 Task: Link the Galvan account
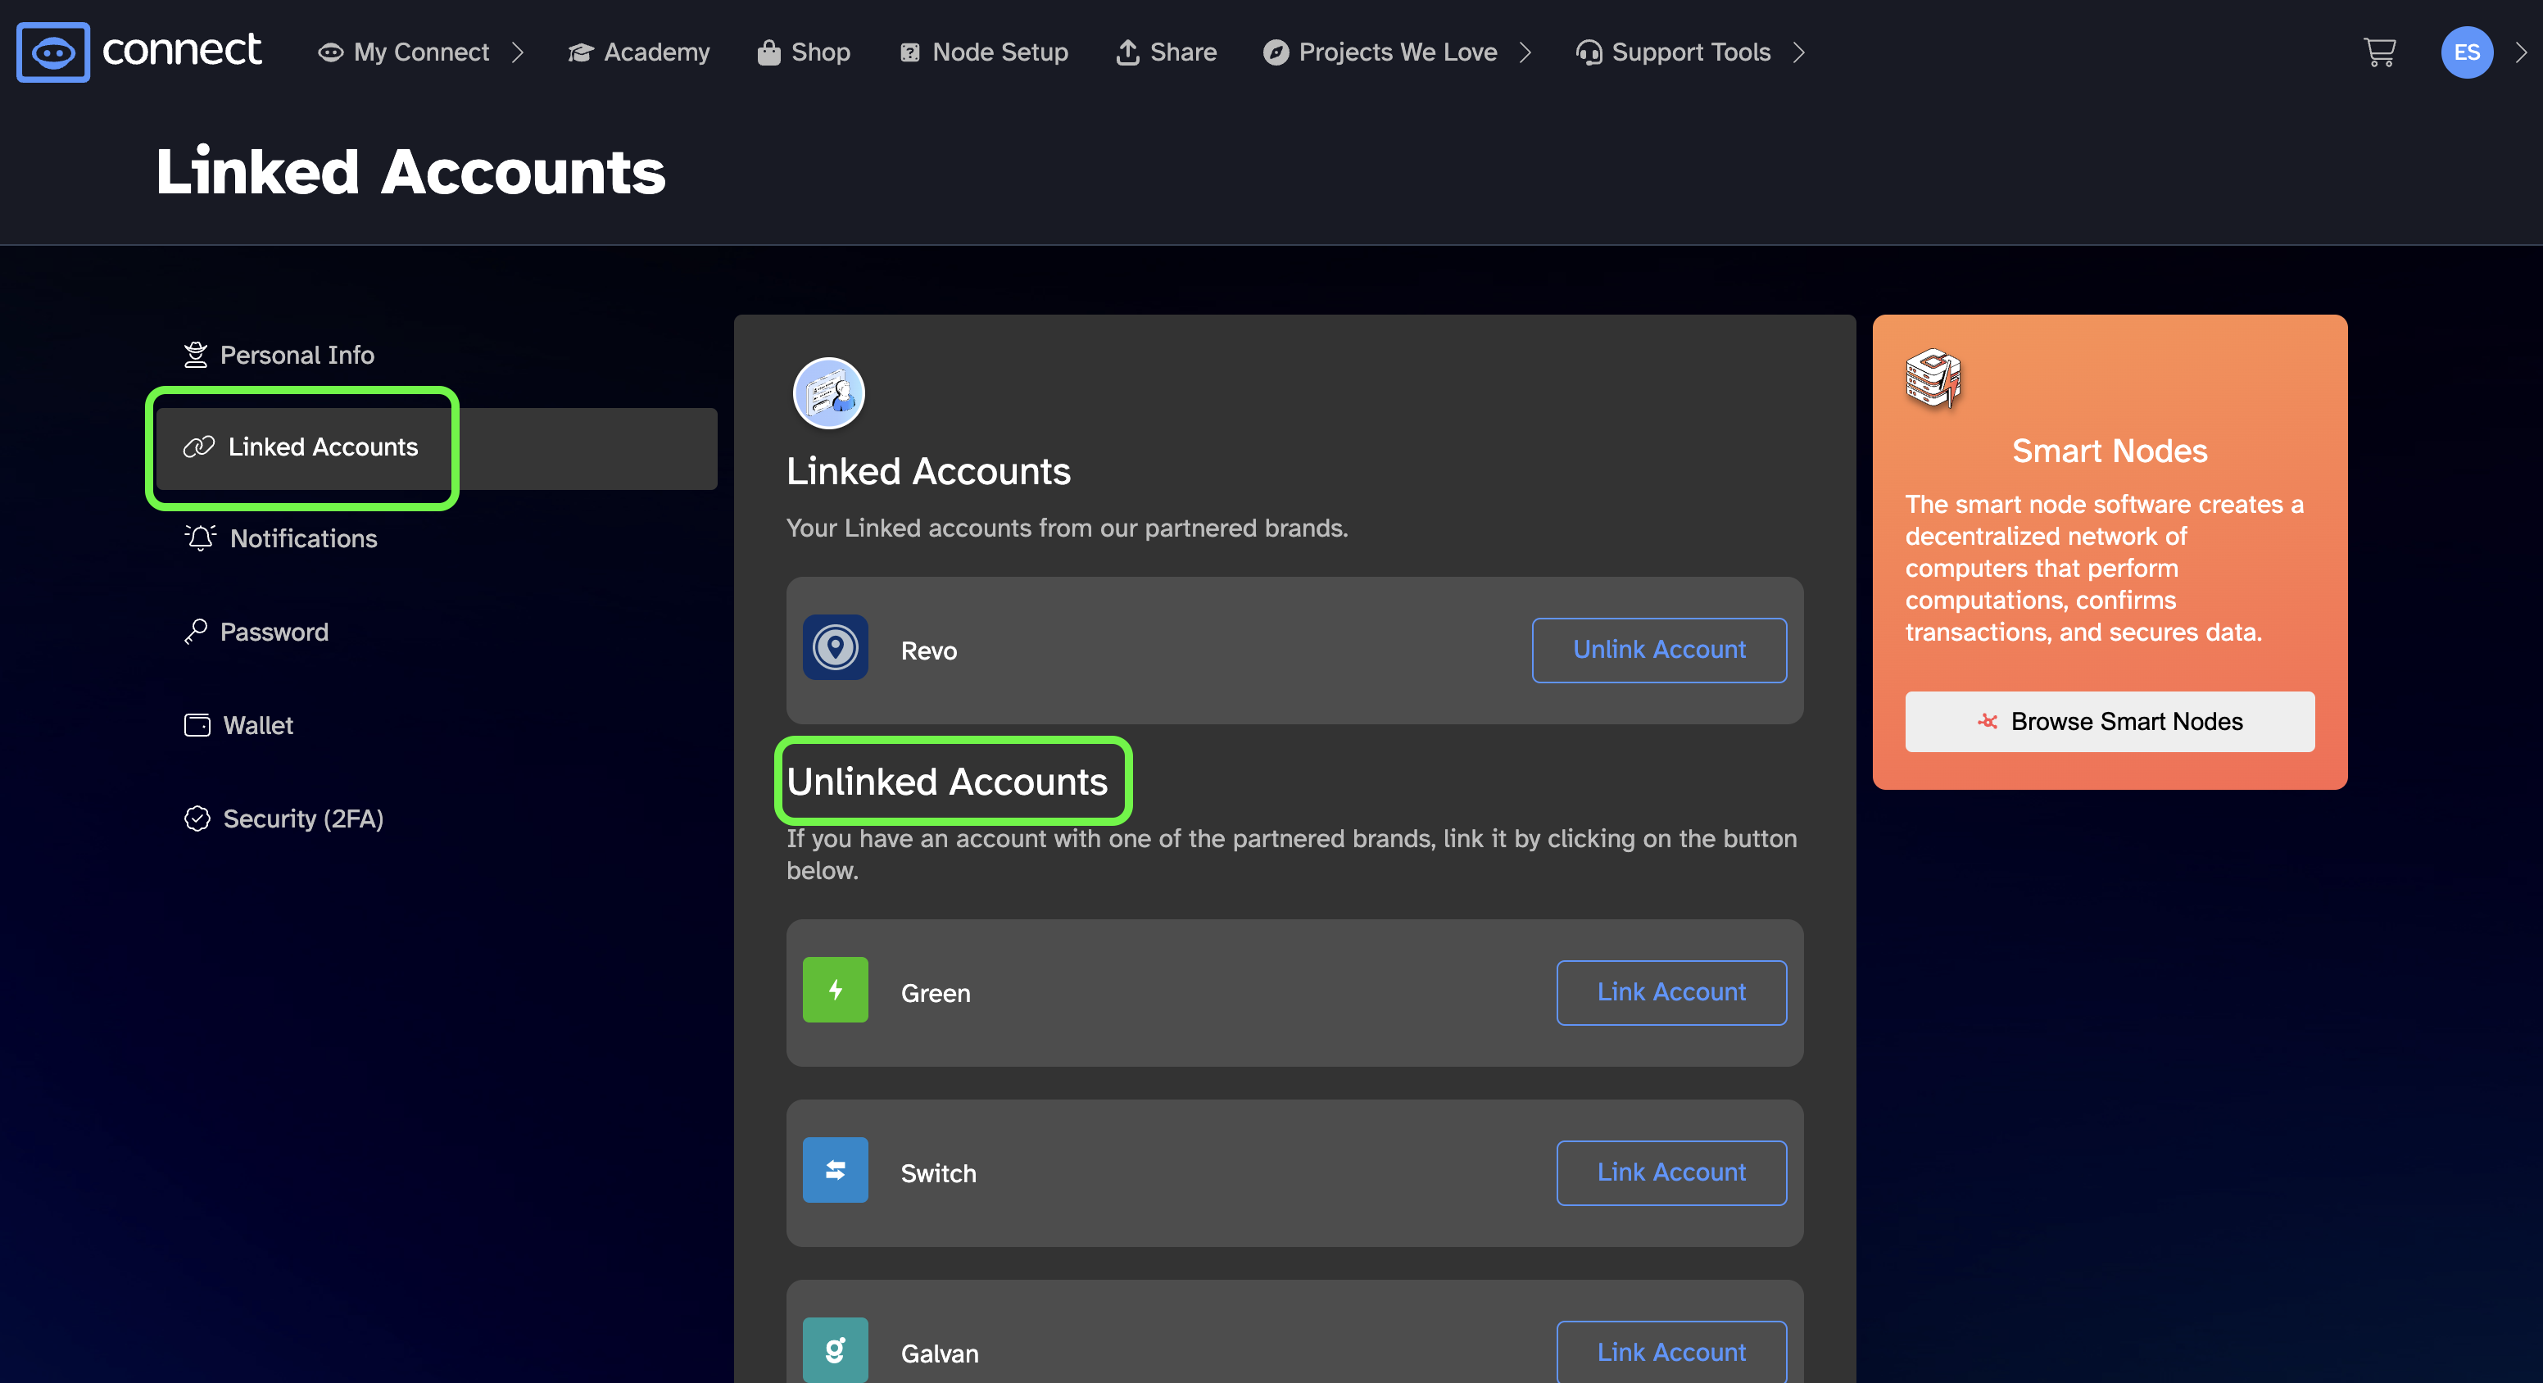click(1671, 1353)
